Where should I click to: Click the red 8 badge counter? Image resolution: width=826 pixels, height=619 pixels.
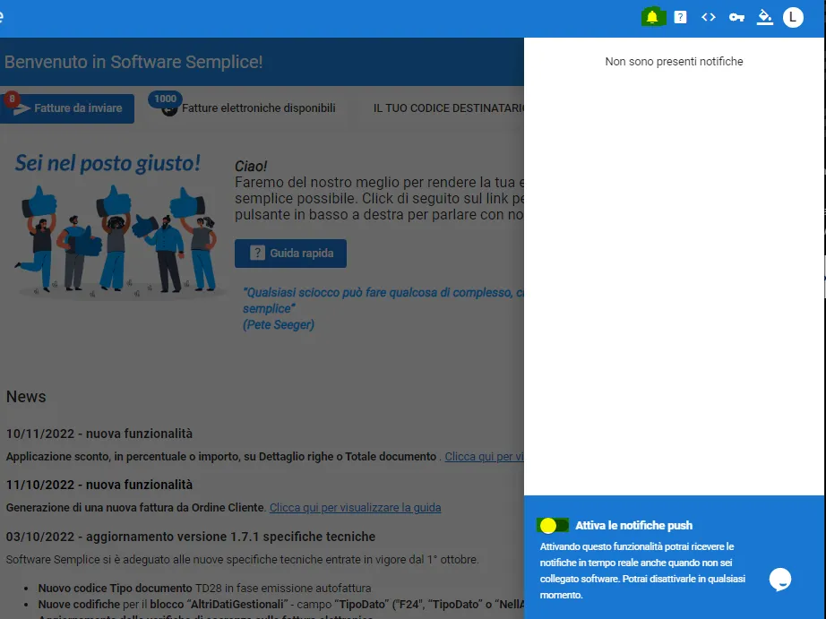(x=12, y=99)
